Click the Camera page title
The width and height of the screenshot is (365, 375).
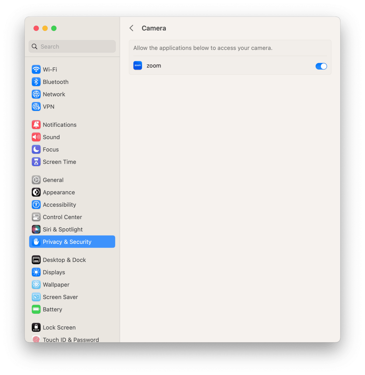(154, 28)
